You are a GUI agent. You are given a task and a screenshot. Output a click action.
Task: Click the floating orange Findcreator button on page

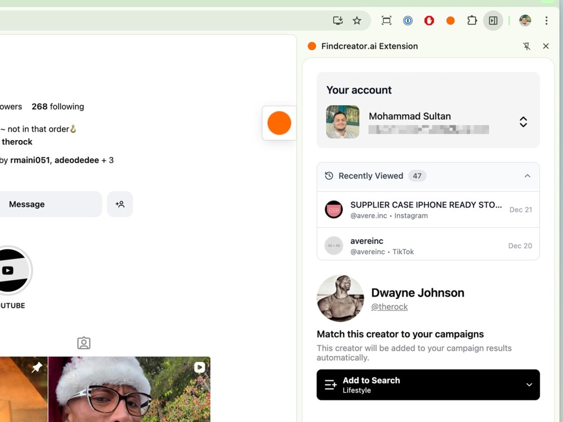(279, 123)
